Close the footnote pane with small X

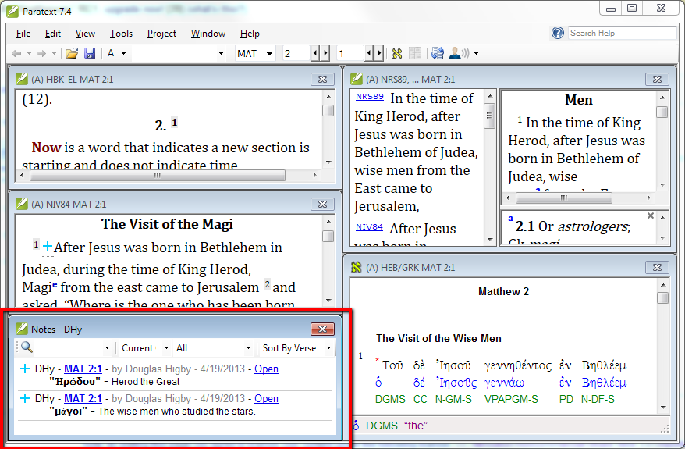(x=651, y=216)
